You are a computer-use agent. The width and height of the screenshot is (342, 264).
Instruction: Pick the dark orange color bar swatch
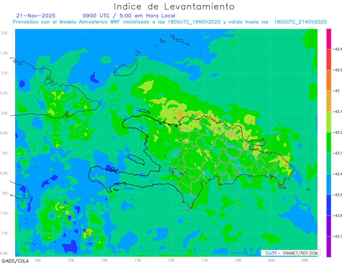tap(329, 80)
